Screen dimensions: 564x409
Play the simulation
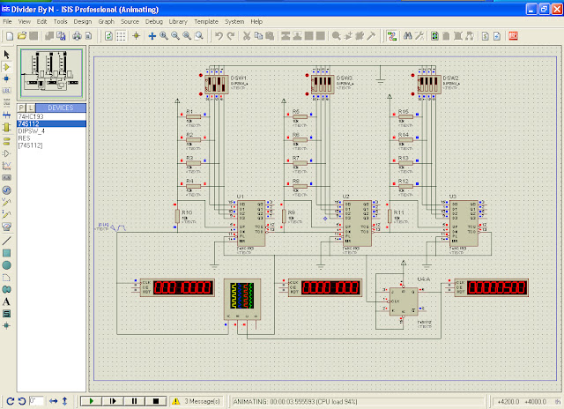click(x=91, y=401)
